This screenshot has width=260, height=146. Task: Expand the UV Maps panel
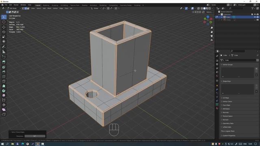coord(226,98)
